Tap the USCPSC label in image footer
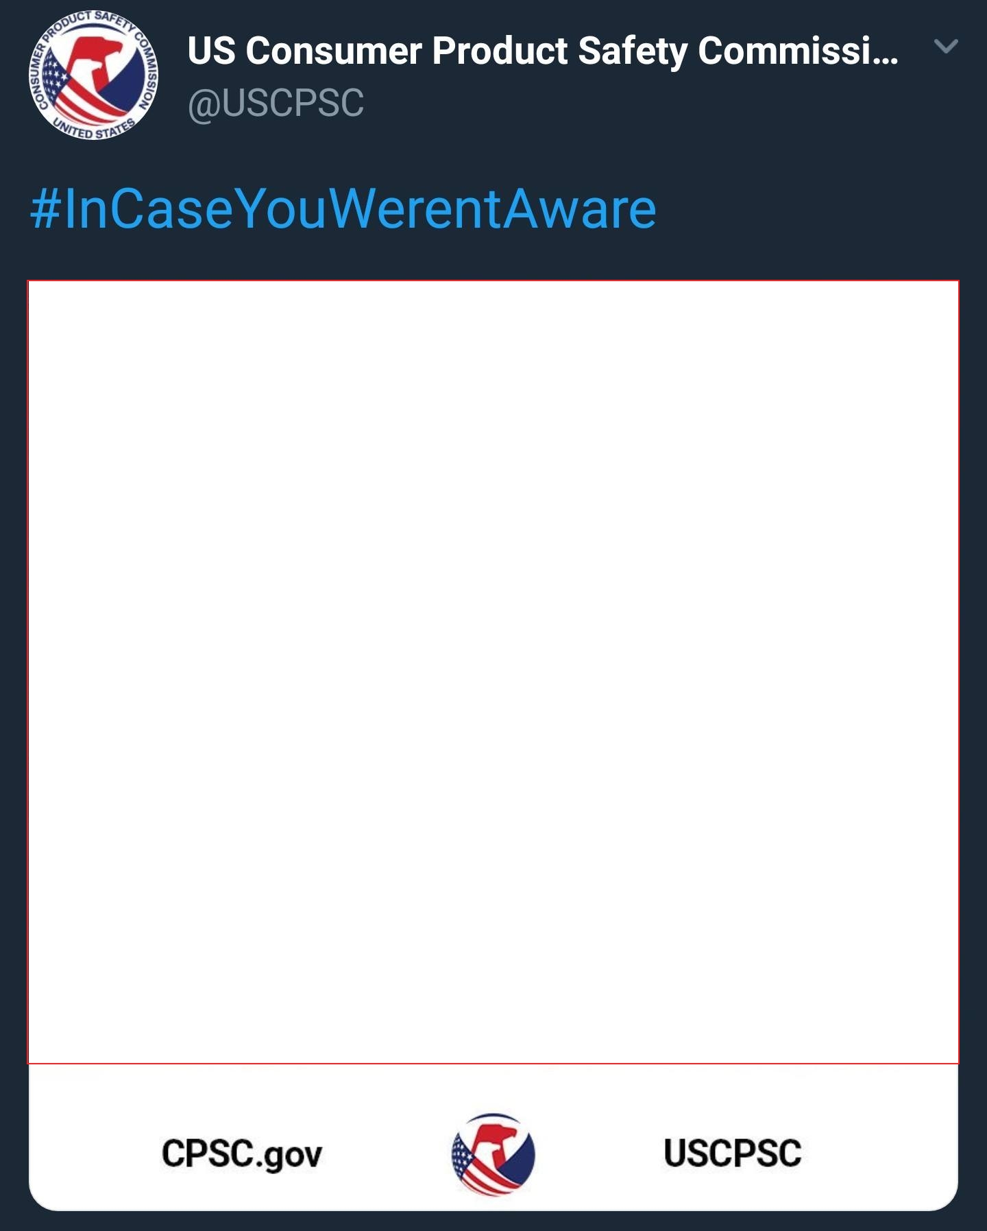 [x=733, y=1153]
